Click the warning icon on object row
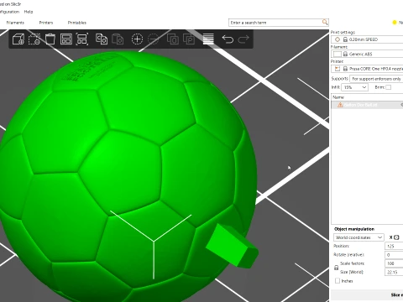403x302 pixels. (x=340, y=105)
